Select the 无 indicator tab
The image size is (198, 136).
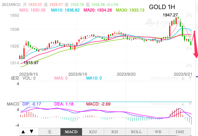[49, 132]
